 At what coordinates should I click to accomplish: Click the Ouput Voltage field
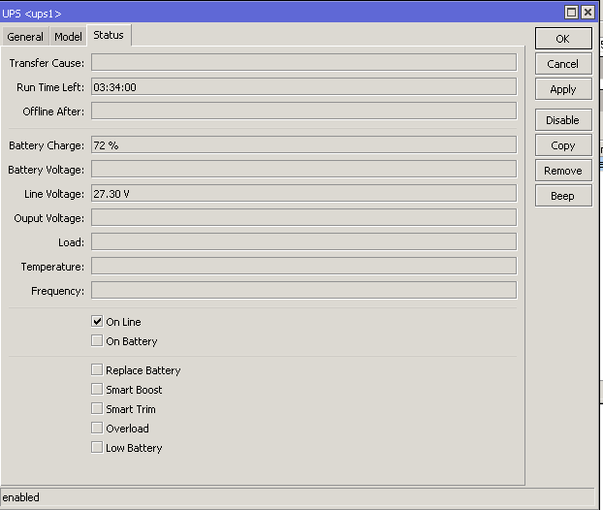click(303, 218)
